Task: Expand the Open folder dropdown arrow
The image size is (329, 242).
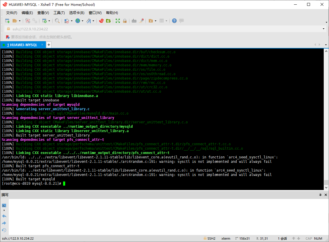Action: (x=20, y=21)
